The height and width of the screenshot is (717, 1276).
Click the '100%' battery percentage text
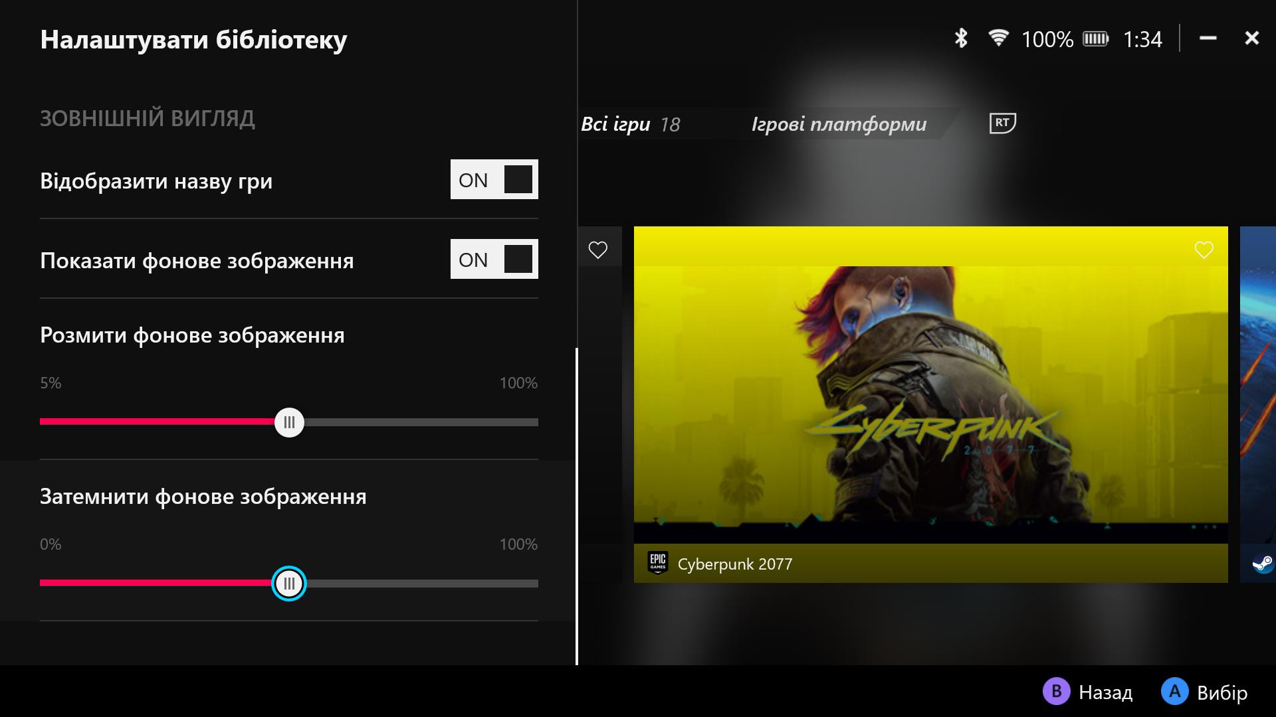pos(1047,40)
